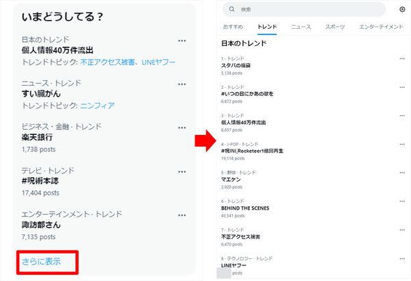Switch to the ニュース tab

(301, 27)
